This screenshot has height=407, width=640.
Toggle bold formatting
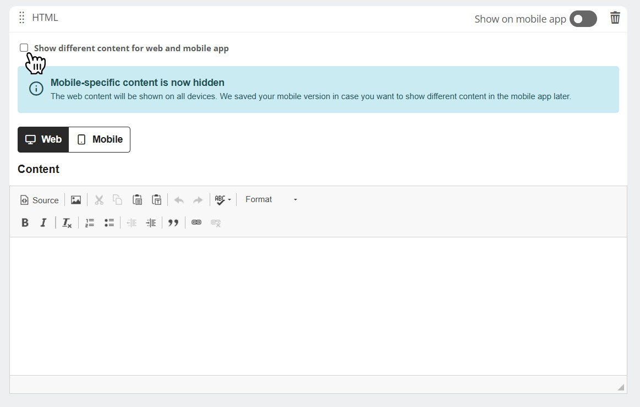tap(25, 223)
